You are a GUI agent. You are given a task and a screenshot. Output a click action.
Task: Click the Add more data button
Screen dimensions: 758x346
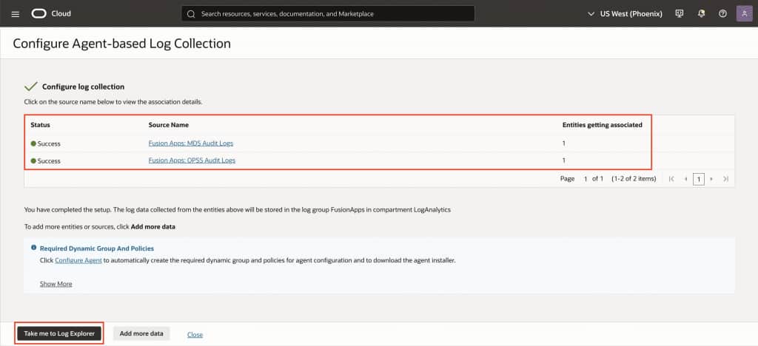pos(141,333)
